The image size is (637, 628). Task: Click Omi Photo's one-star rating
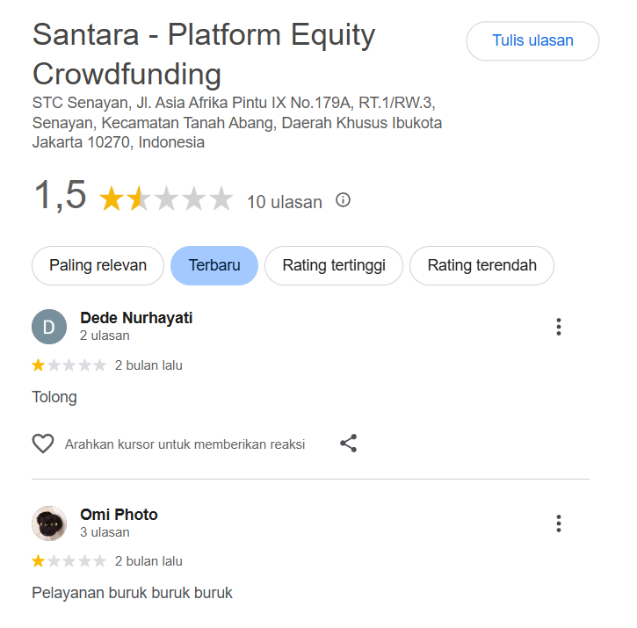click(x=69, y=561)
